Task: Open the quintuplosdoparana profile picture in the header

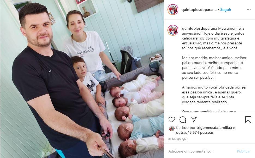Action: [x=173, y=10]
